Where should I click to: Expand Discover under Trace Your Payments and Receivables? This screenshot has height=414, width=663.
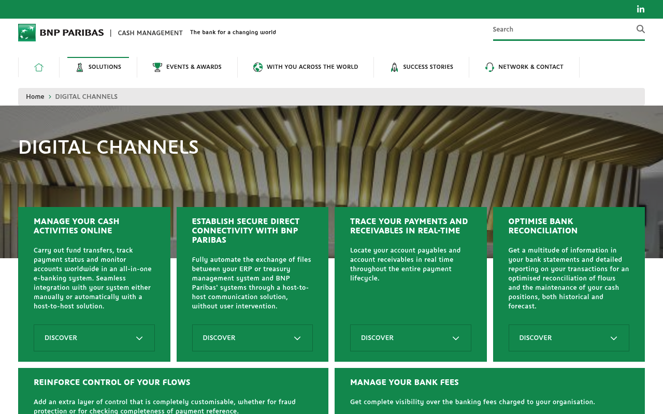pyautogui.click(x=411, y=338)
